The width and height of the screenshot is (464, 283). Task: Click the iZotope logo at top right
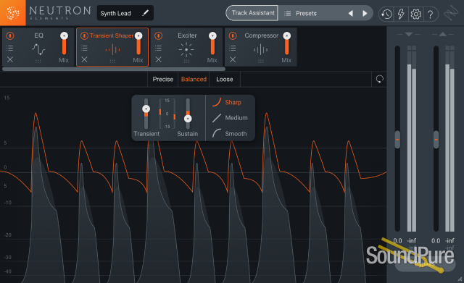[451, 14]
